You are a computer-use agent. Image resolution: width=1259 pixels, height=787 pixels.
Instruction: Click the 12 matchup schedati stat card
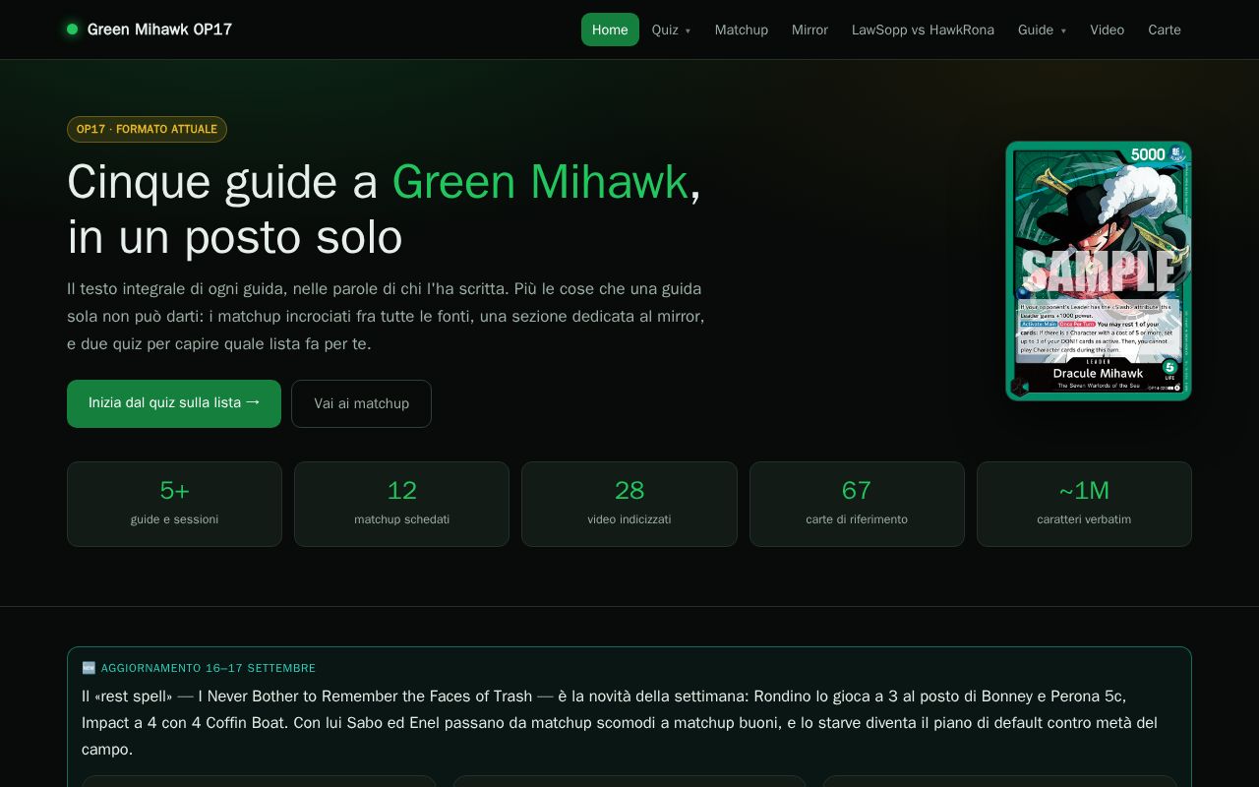tap(401, 504)
